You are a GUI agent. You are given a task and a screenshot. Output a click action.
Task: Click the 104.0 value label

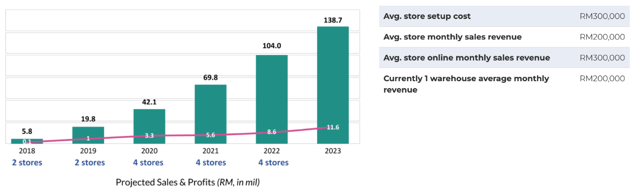click(272, 46)
